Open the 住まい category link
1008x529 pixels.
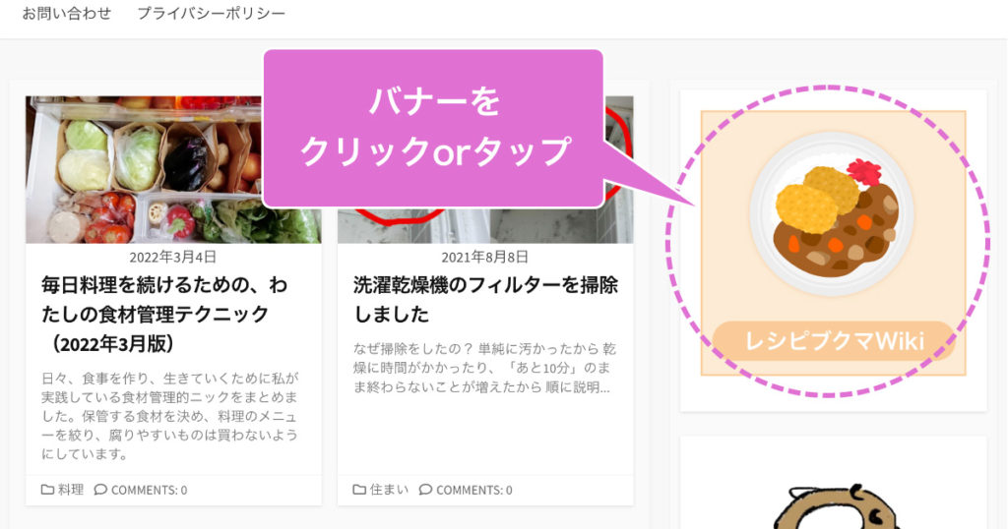tap(389, 490)
